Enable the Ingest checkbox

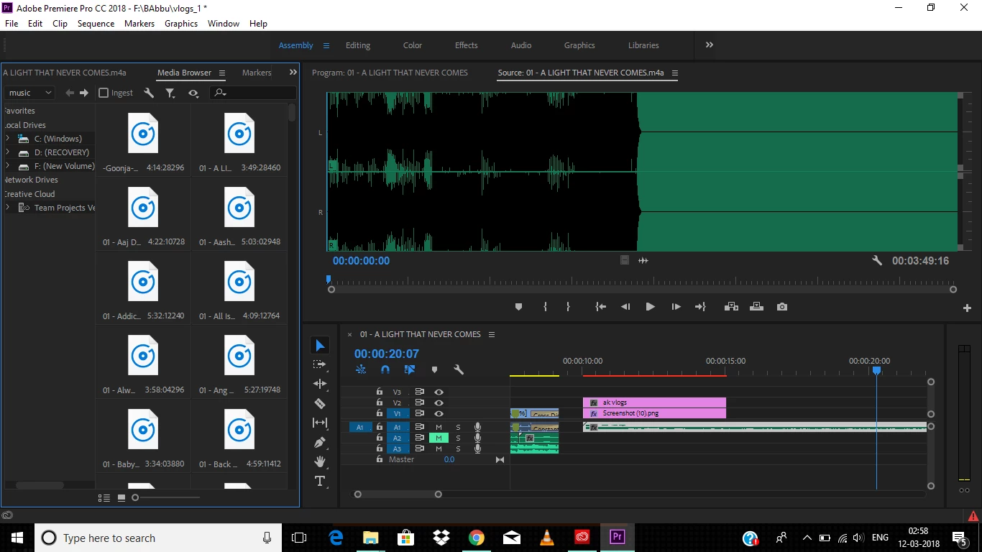tap(104, 93)
